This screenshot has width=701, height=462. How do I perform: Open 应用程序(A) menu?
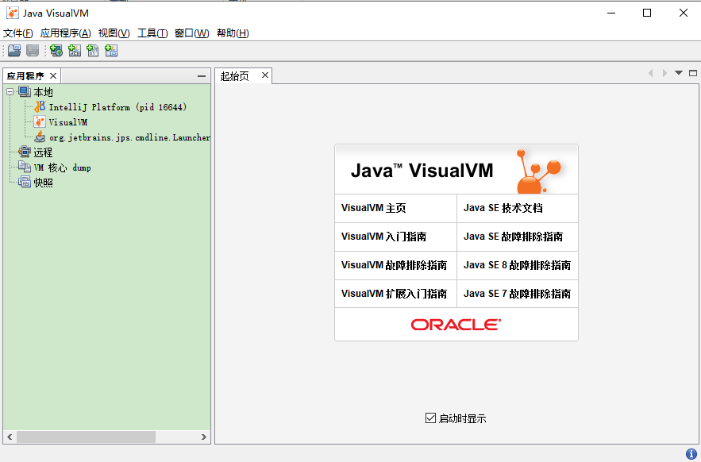tap(65, 33)
